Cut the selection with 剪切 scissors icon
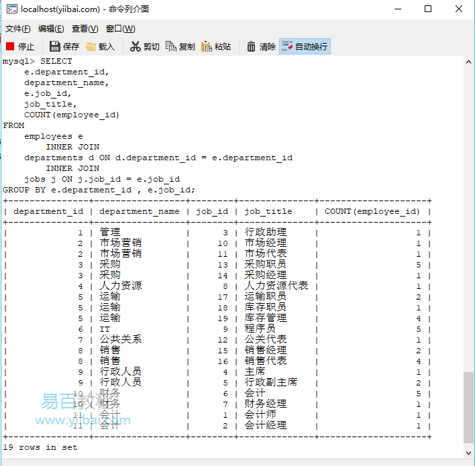The height and width of the screenshot is (466, 475). (x=136, y=46)
